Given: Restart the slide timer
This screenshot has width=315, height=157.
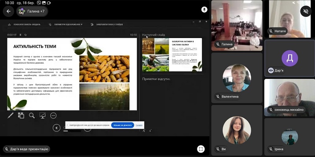Looking at the screenshot, I should tap(26, 35).
